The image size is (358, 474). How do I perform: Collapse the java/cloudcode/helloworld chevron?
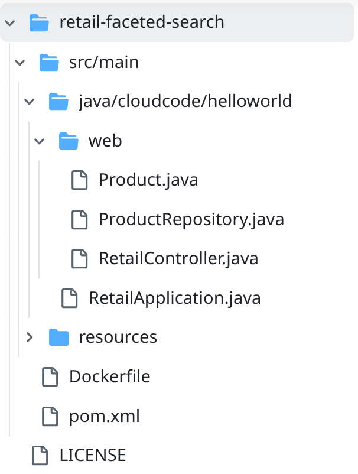30,102
